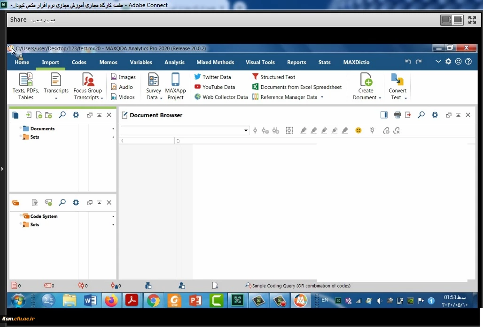Viewport: 483px width, 327px height.
Task: Open the code selection combo box dropdown
Action: tap(246, 131)
